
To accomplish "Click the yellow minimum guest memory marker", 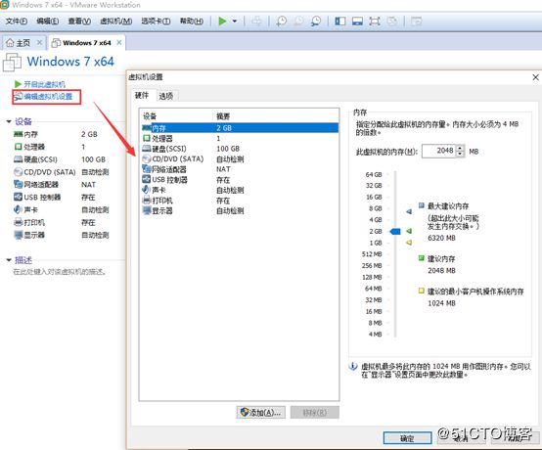I will (x=409, y=243).
